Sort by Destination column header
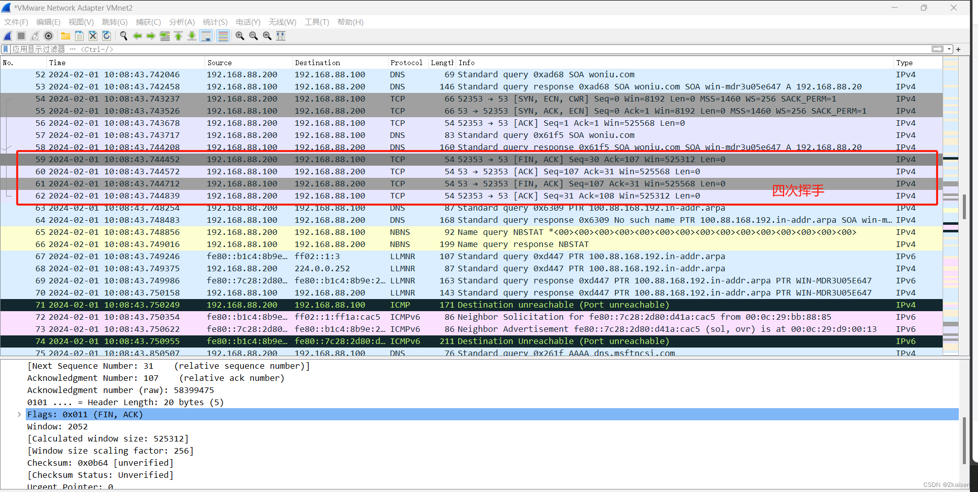Viewport: 978px width, 492px height. 340,63
